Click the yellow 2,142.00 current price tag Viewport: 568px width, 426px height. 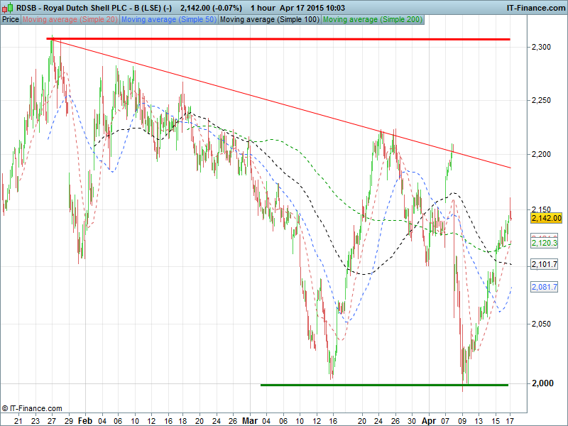click(x=547, y=218)
